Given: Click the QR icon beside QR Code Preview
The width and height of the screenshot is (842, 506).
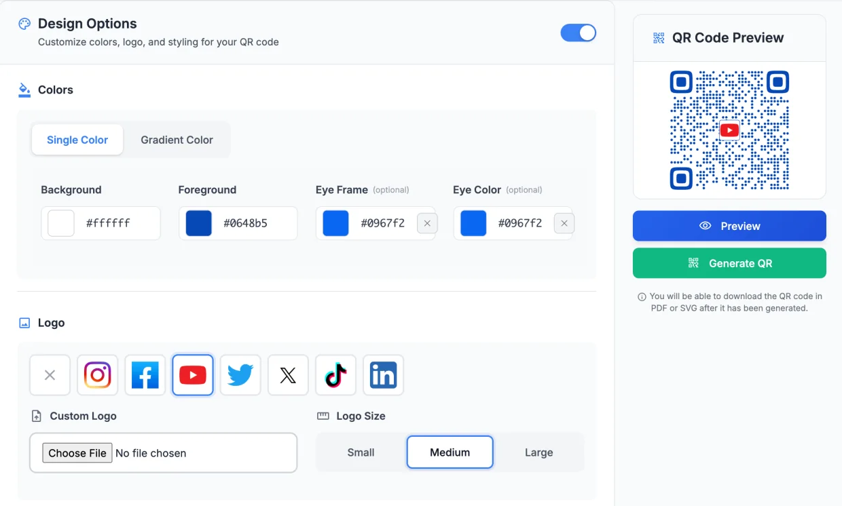Looking at the screenshot, I should (659, 38).
